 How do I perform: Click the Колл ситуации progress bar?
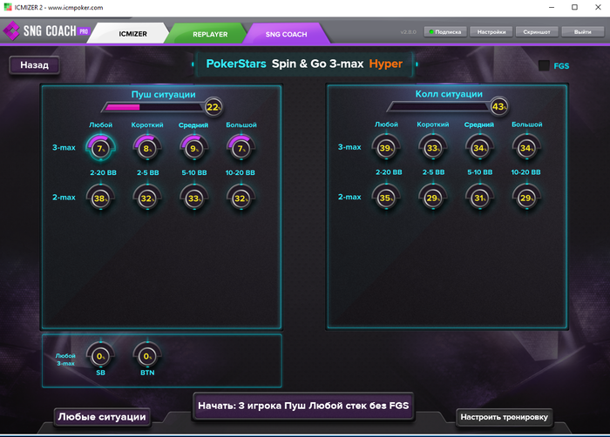438,106
